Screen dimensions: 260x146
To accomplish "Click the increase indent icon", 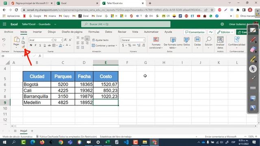I will click(82, 47).
